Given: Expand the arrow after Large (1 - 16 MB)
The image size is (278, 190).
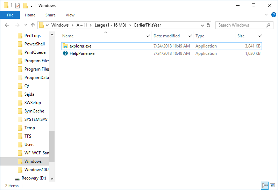Looking at the screenshot, I should coord(130,25).
